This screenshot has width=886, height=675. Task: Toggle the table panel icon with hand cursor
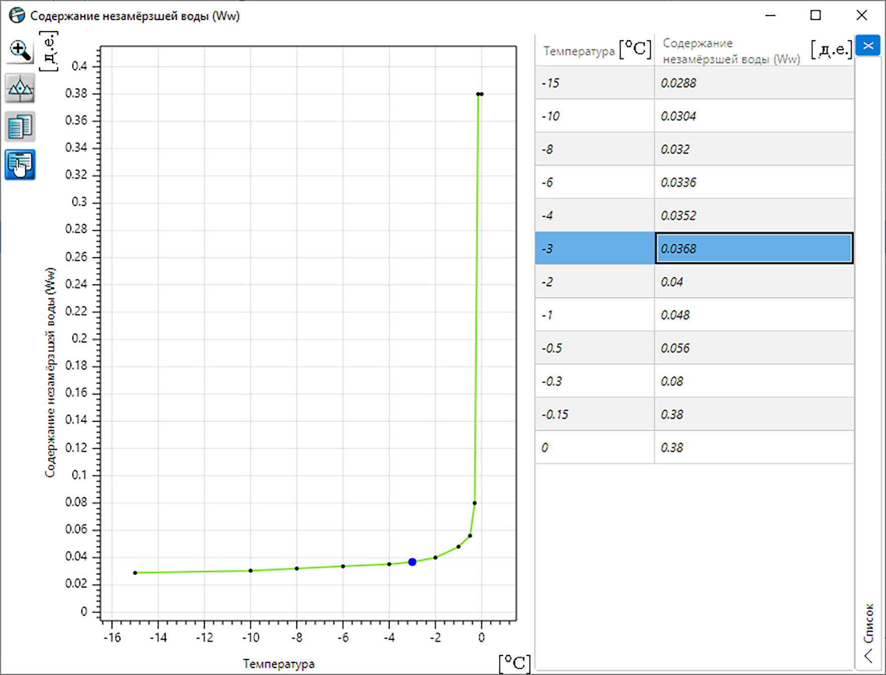[x=20, y=164]
